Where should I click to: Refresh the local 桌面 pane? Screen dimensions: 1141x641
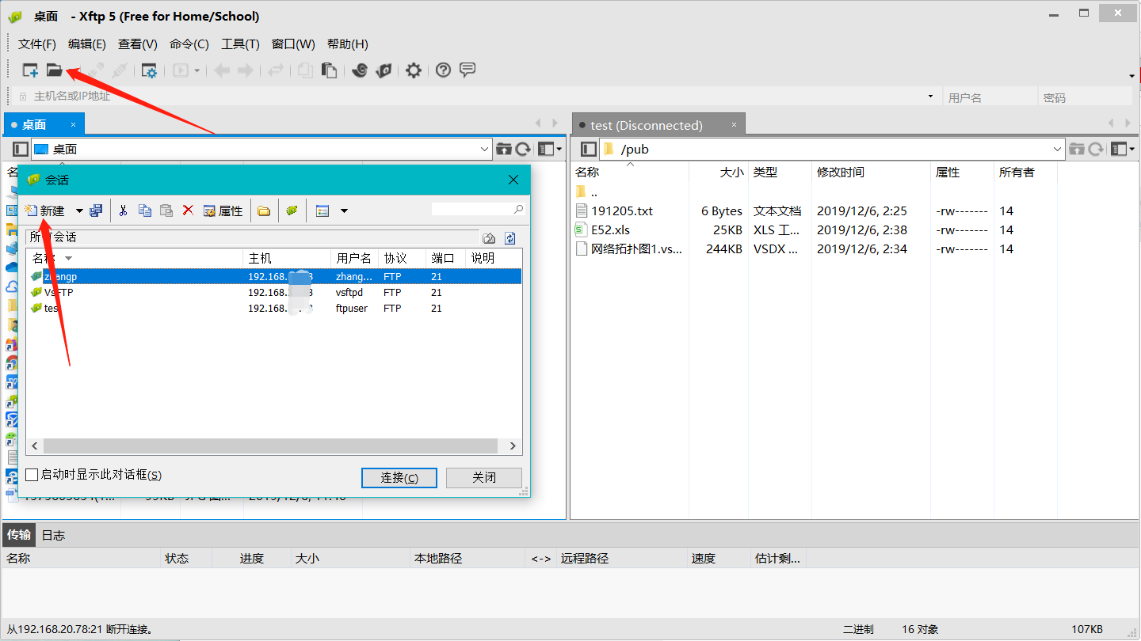point(523,149)
